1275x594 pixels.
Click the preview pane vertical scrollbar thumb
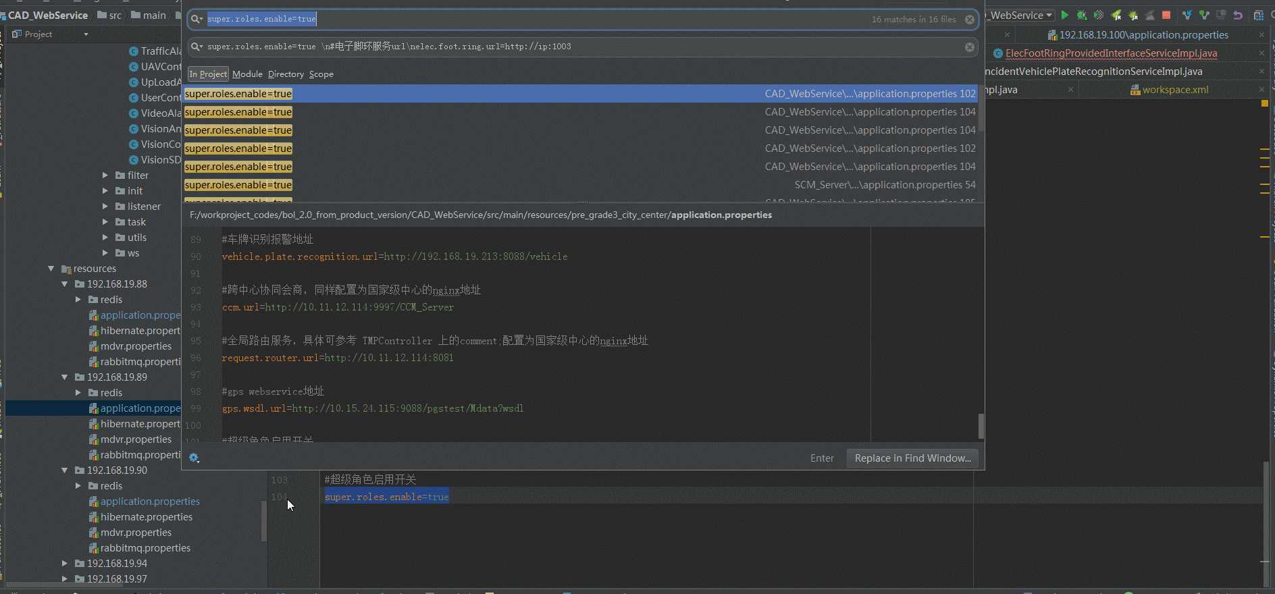click(x=981, y=426)
